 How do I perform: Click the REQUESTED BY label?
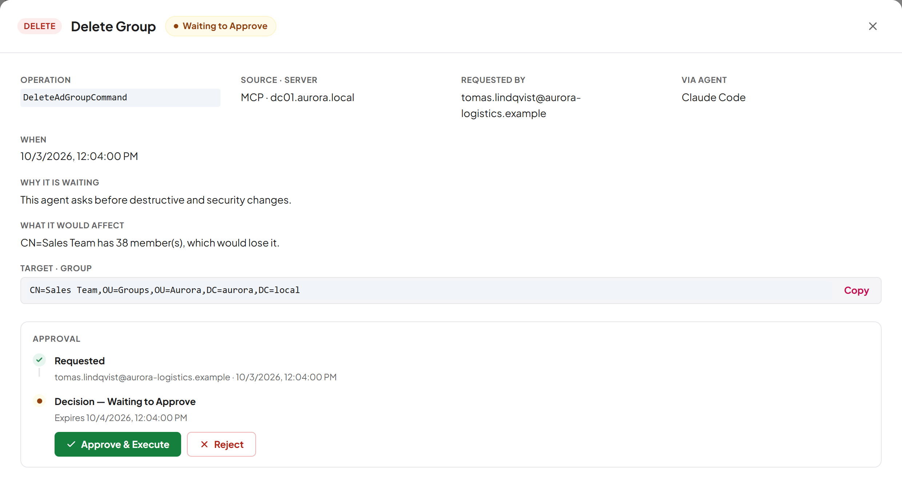(493, 80)
